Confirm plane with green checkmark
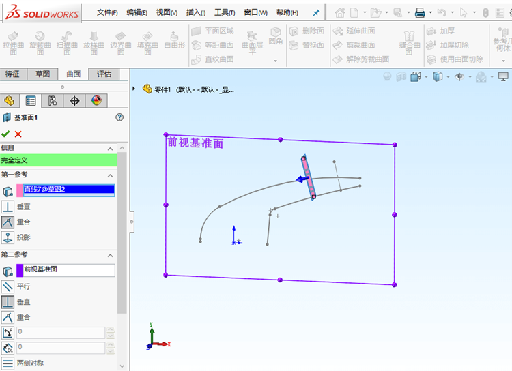This screenshot has height=371, width=512. tap(5, 134)
